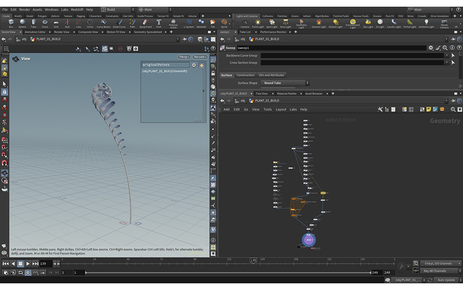
Task: Click the Auto Update button
Action: (445, 280)
